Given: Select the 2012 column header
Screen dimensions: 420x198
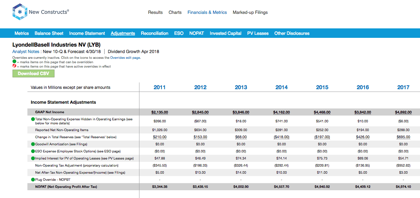Looking at the screenshot, I should pos(200,87).
